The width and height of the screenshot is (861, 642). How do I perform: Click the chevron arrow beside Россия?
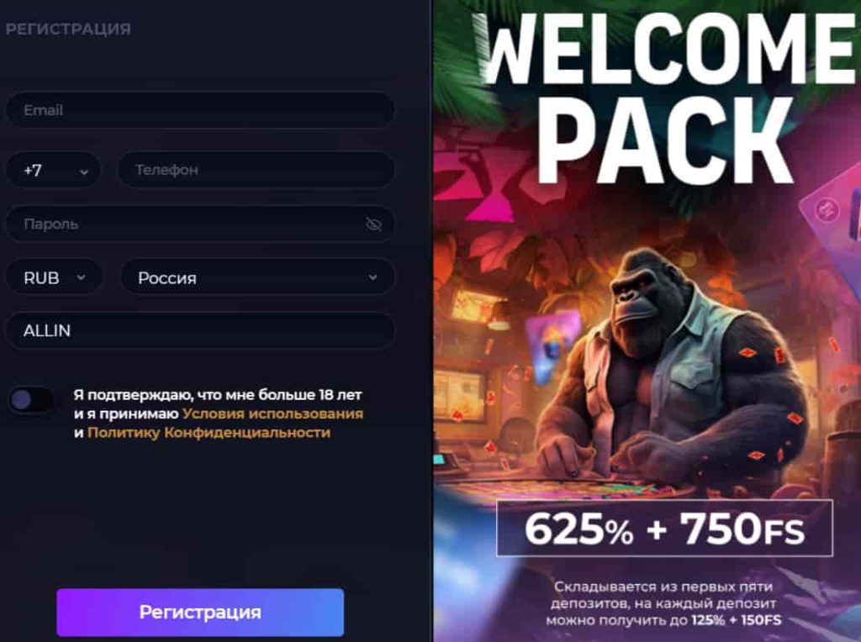[x=372, y=277]
